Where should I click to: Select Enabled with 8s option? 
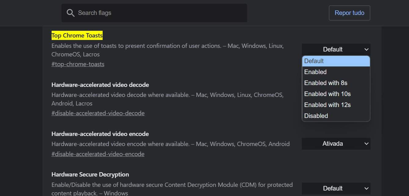coord(336,83)
